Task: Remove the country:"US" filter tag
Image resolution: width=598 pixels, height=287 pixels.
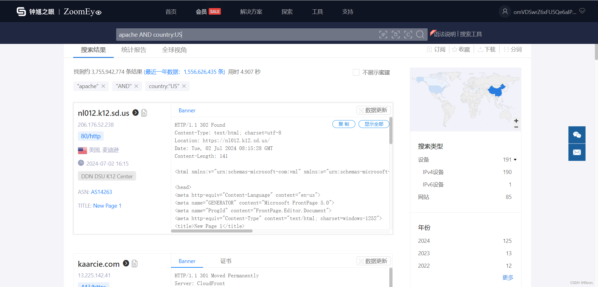Action: coord(184,86)
